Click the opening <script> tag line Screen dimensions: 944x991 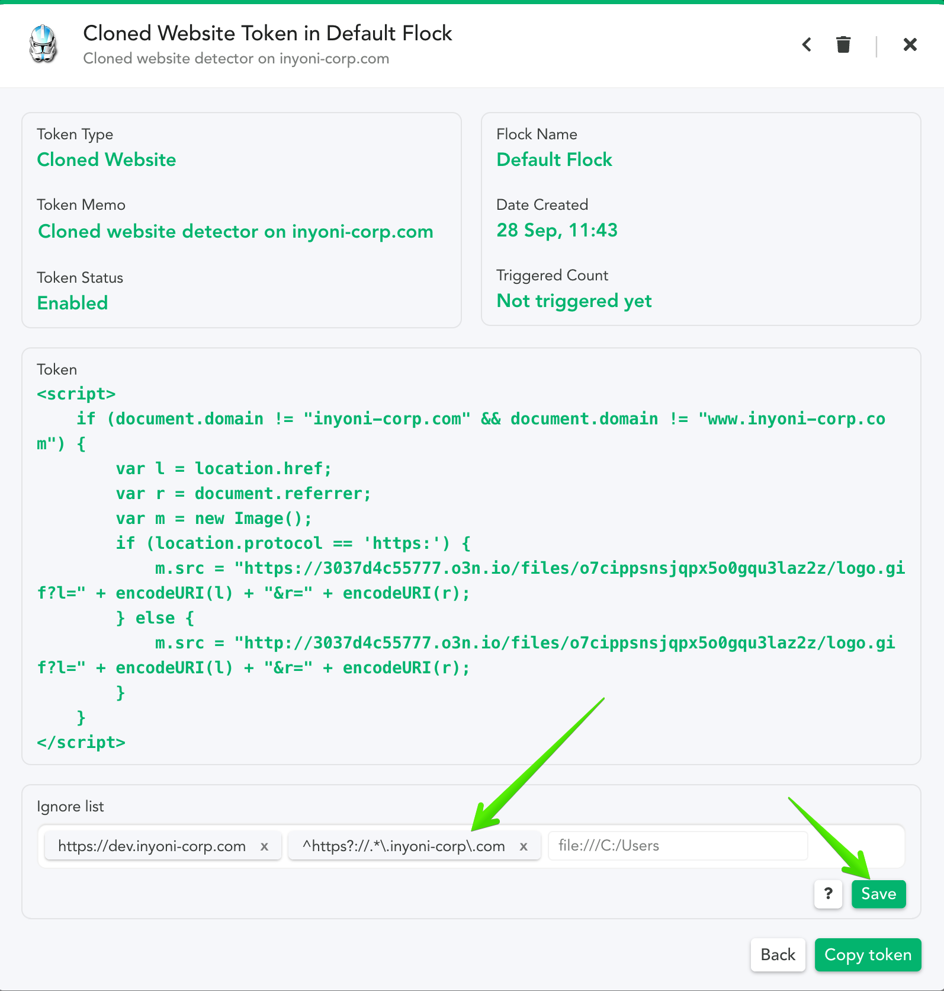pyautogui.click(x=76, y=394)
